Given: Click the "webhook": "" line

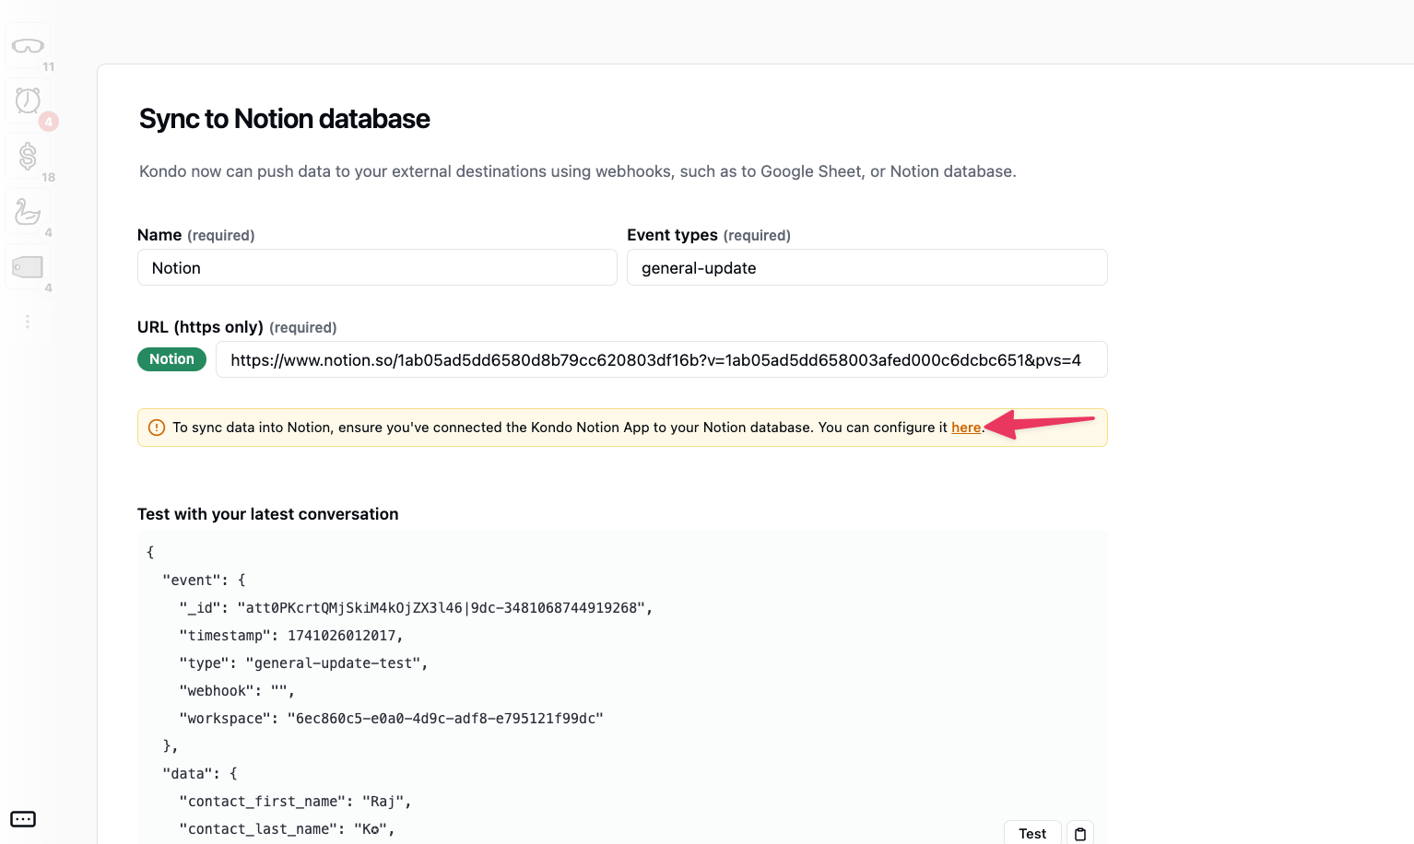Looking at the screenshot, I should tap(237, 691).
